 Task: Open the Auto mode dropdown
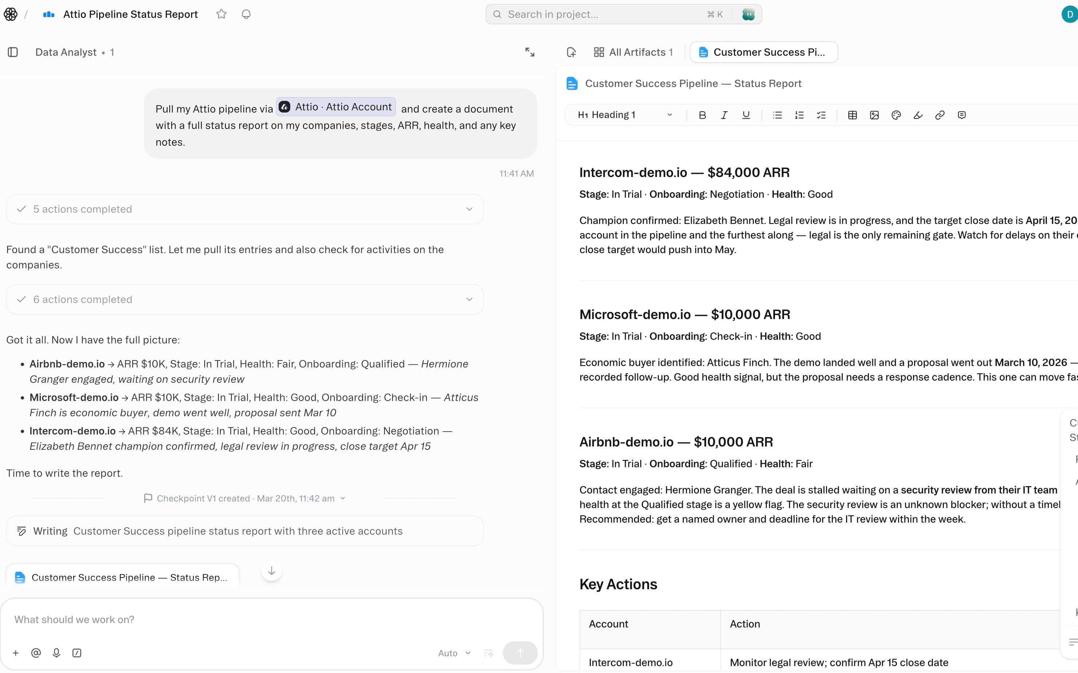[454, 653]
